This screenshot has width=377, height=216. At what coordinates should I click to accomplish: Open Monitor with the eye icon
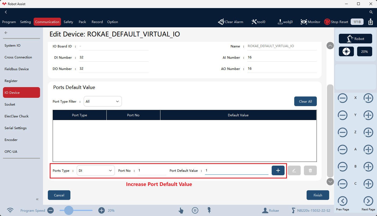point(304,22)
